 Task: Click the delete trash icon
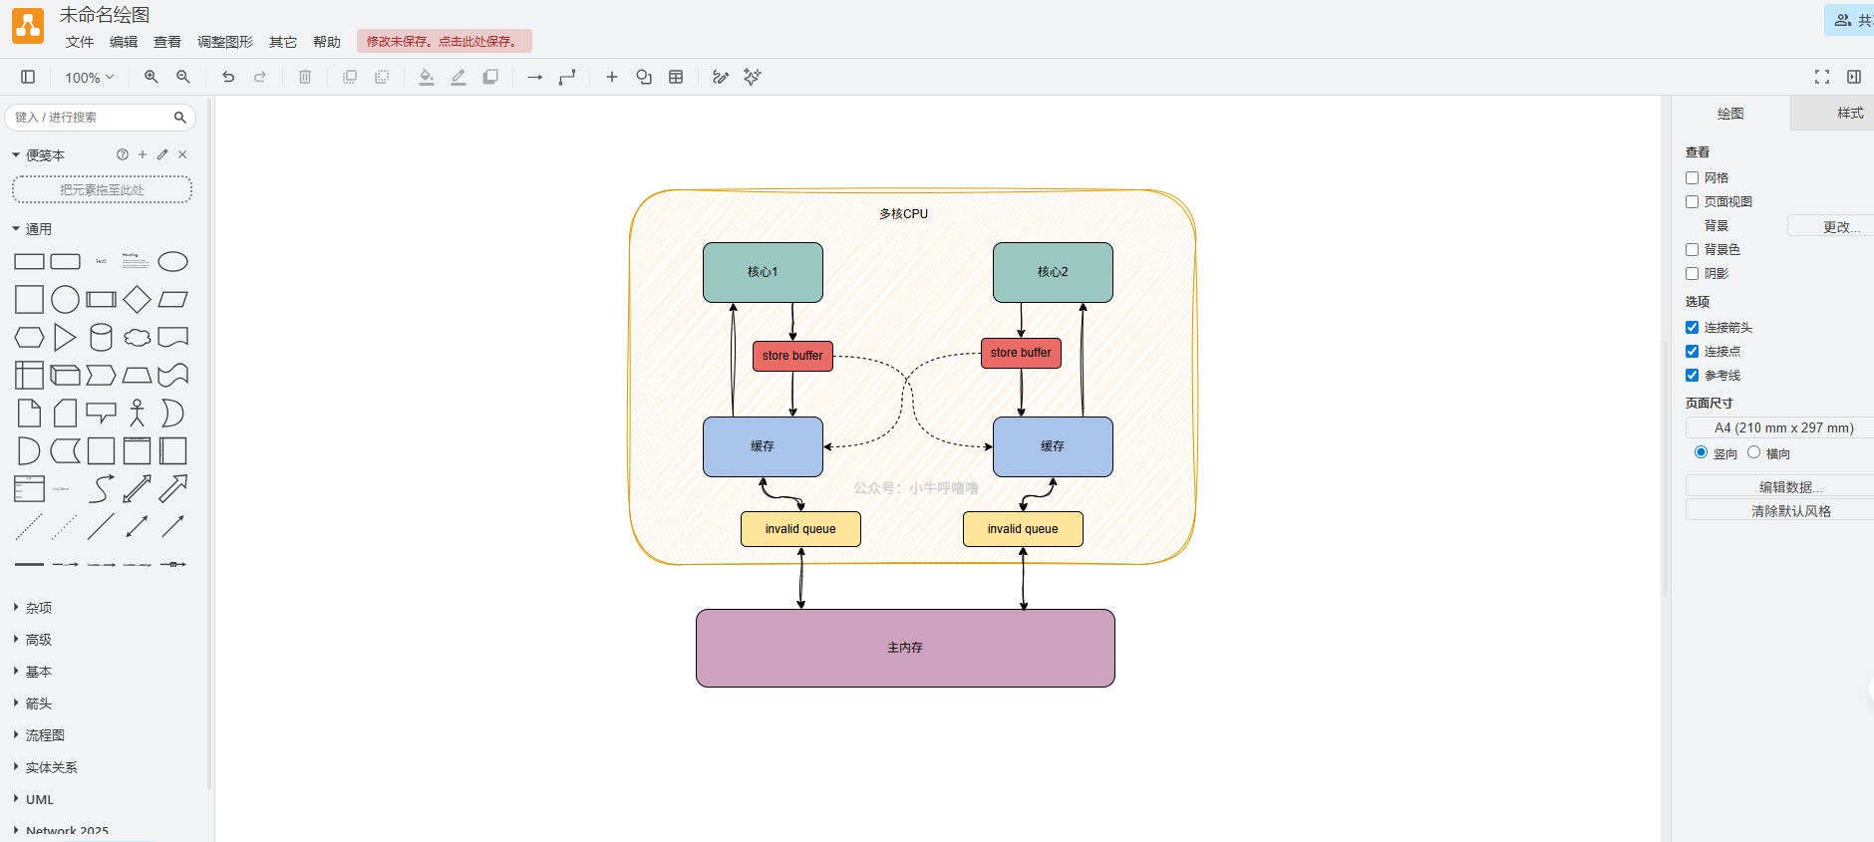(305, 77)
